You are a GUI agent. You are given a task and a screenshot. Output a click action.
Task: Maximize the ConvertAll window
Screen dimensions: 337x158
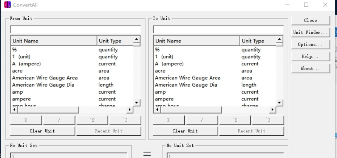coord(306,5)
